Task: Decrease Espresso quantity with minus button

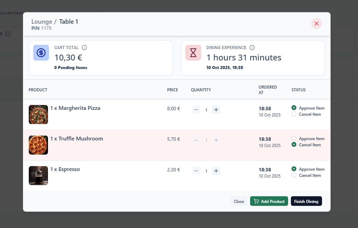Action: coord(196,171)
